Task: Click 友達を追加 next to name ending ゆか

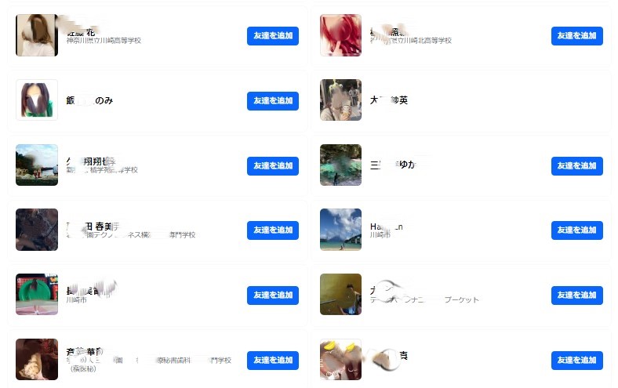Action: pyautogui.click(x=577, y=166)
